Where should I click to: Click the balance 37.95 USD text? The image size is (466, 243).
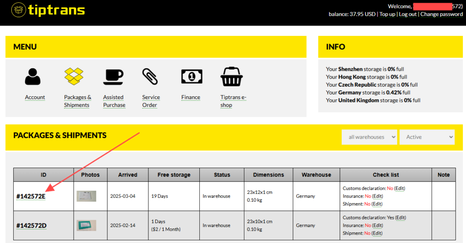pyautogui.click(x=352, y=14)
